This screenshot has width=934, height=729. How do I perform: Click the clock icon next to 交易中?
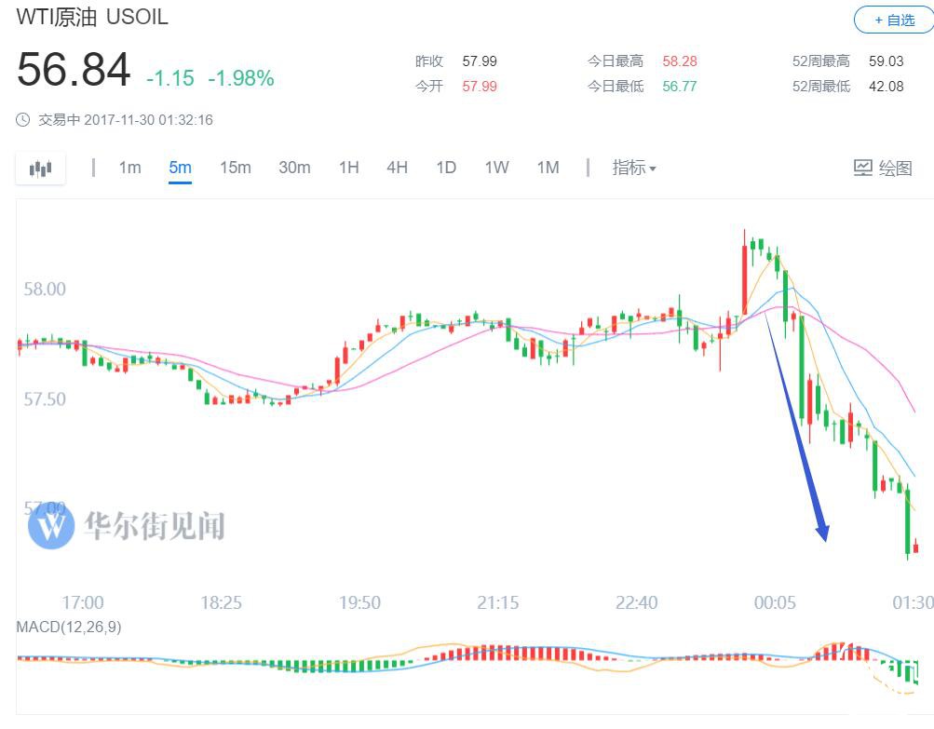(x=22, y=120)
